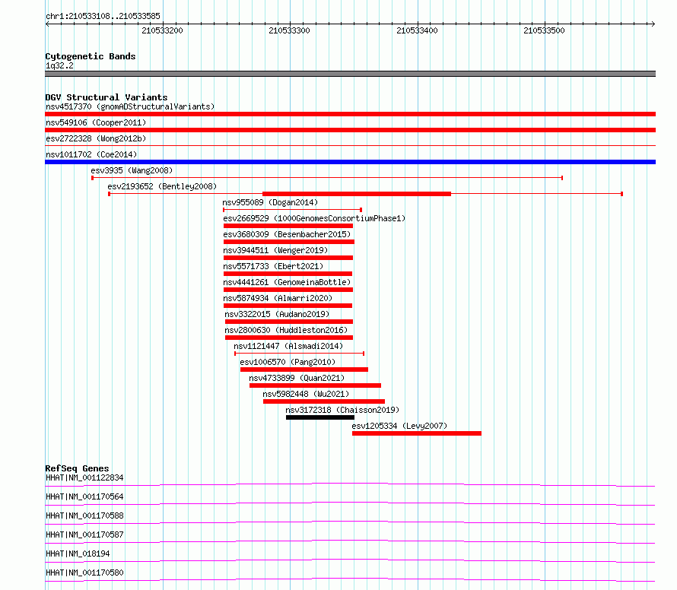This screenshot has height=590, width=677.
Task: Open nsv5982448 (Wu2021) label
Action: (x=306, y=394)
